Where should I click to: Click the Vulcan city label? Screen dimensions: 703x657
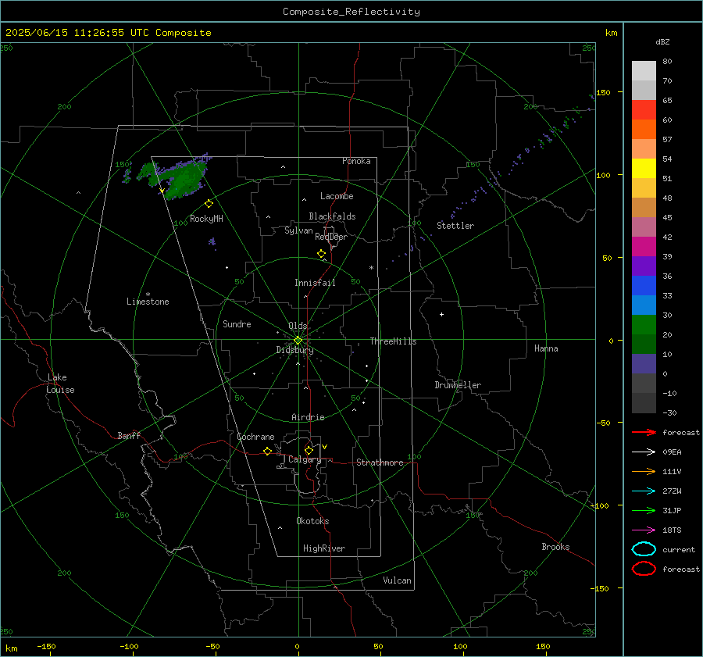pos(398,580)
